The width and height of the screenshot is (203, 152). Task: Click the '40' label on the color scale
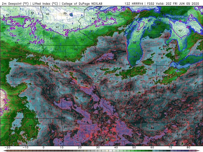116,147
